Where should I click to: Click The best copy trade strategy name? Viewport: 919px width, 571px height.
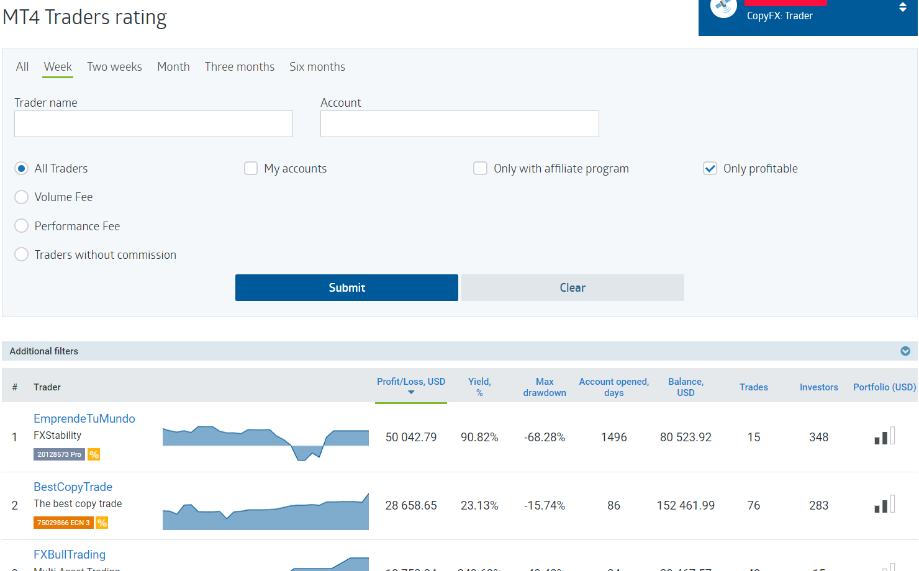[x=78, y=504]
